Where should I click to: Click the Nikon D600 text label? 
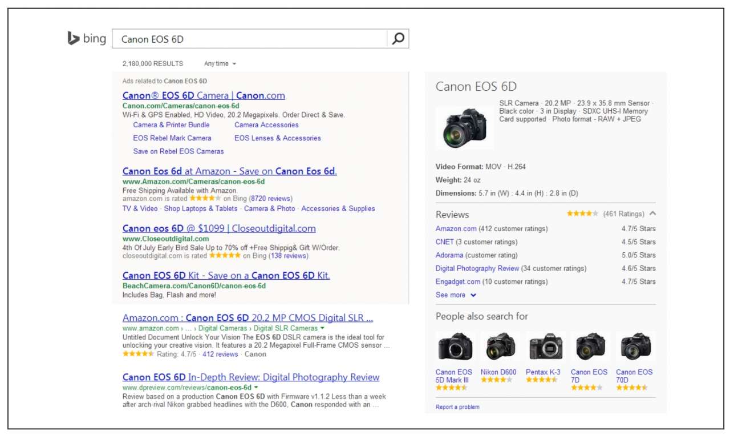pos(498,372)
